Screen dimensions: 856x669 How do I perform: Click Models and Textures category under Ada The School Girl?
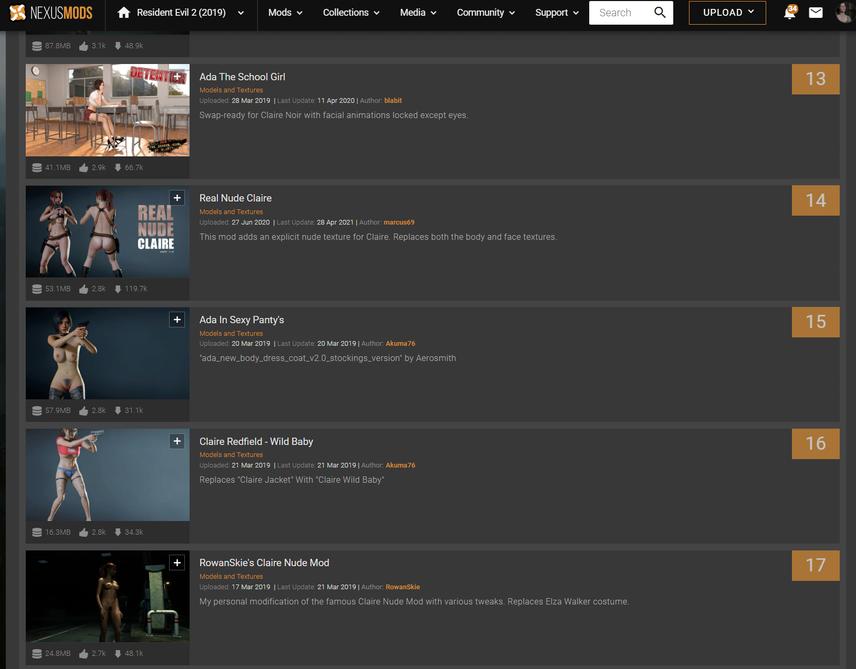tap(231, 90)
